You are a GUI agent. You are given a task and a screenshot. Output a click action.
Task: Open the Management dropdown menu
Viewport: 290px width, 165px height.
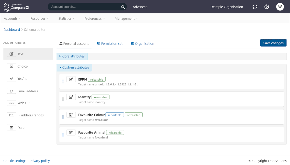click(126, 18)
